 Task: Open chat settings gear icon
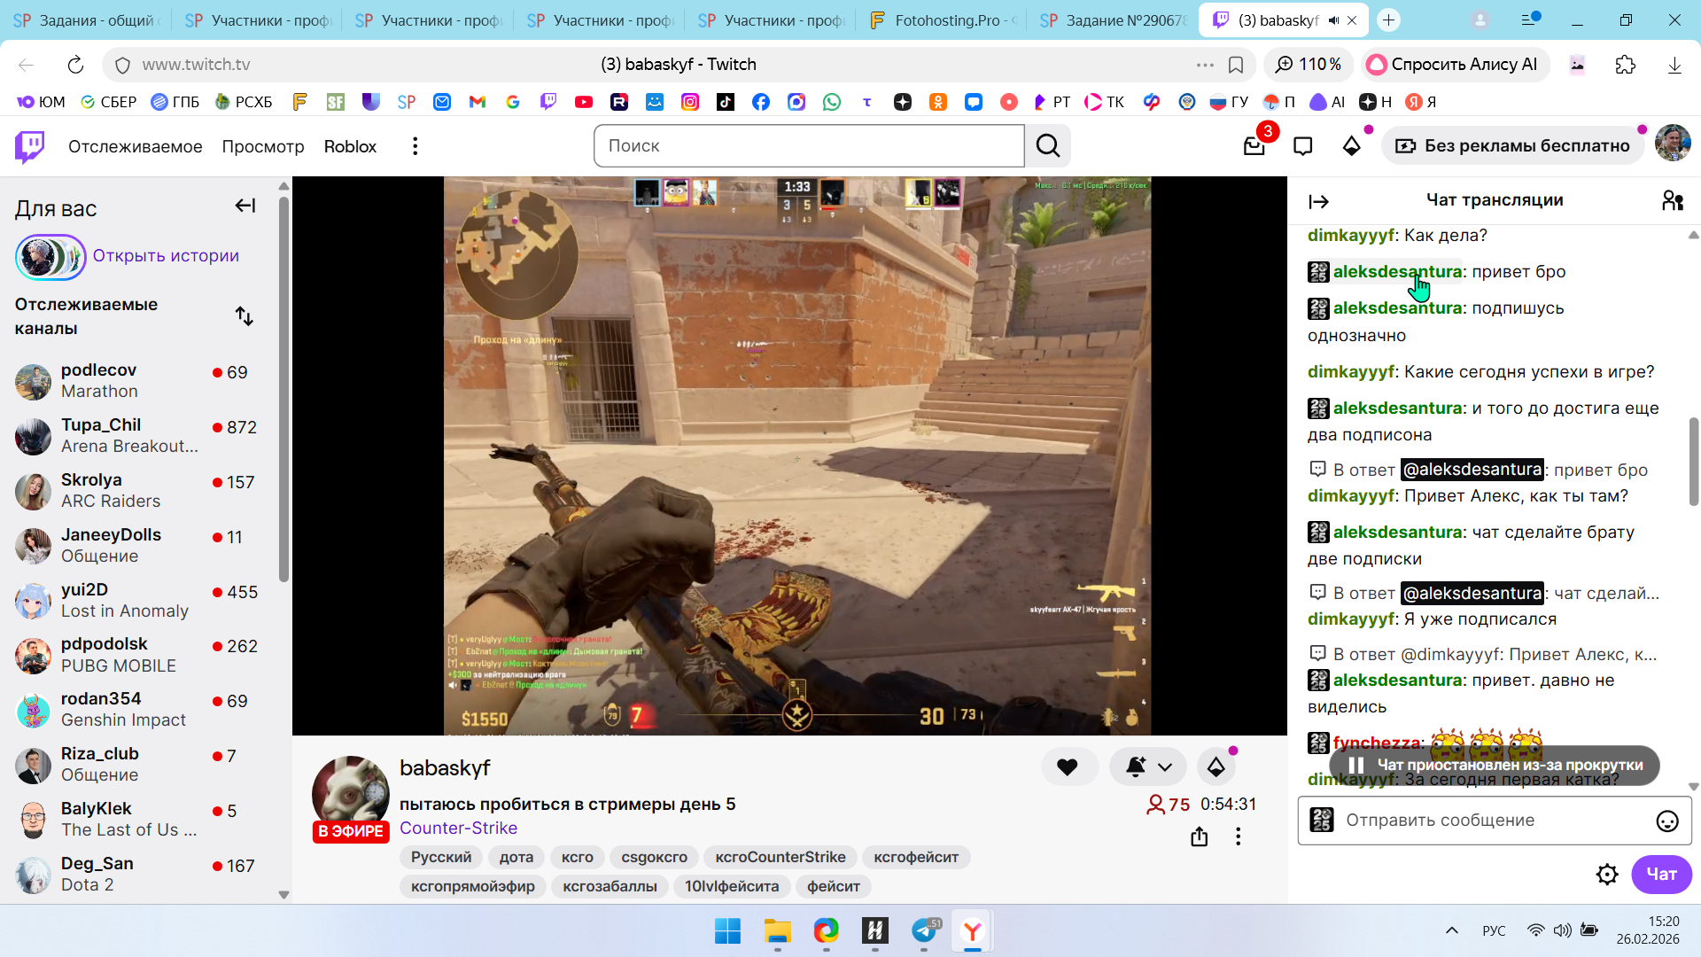[1606, 875]
